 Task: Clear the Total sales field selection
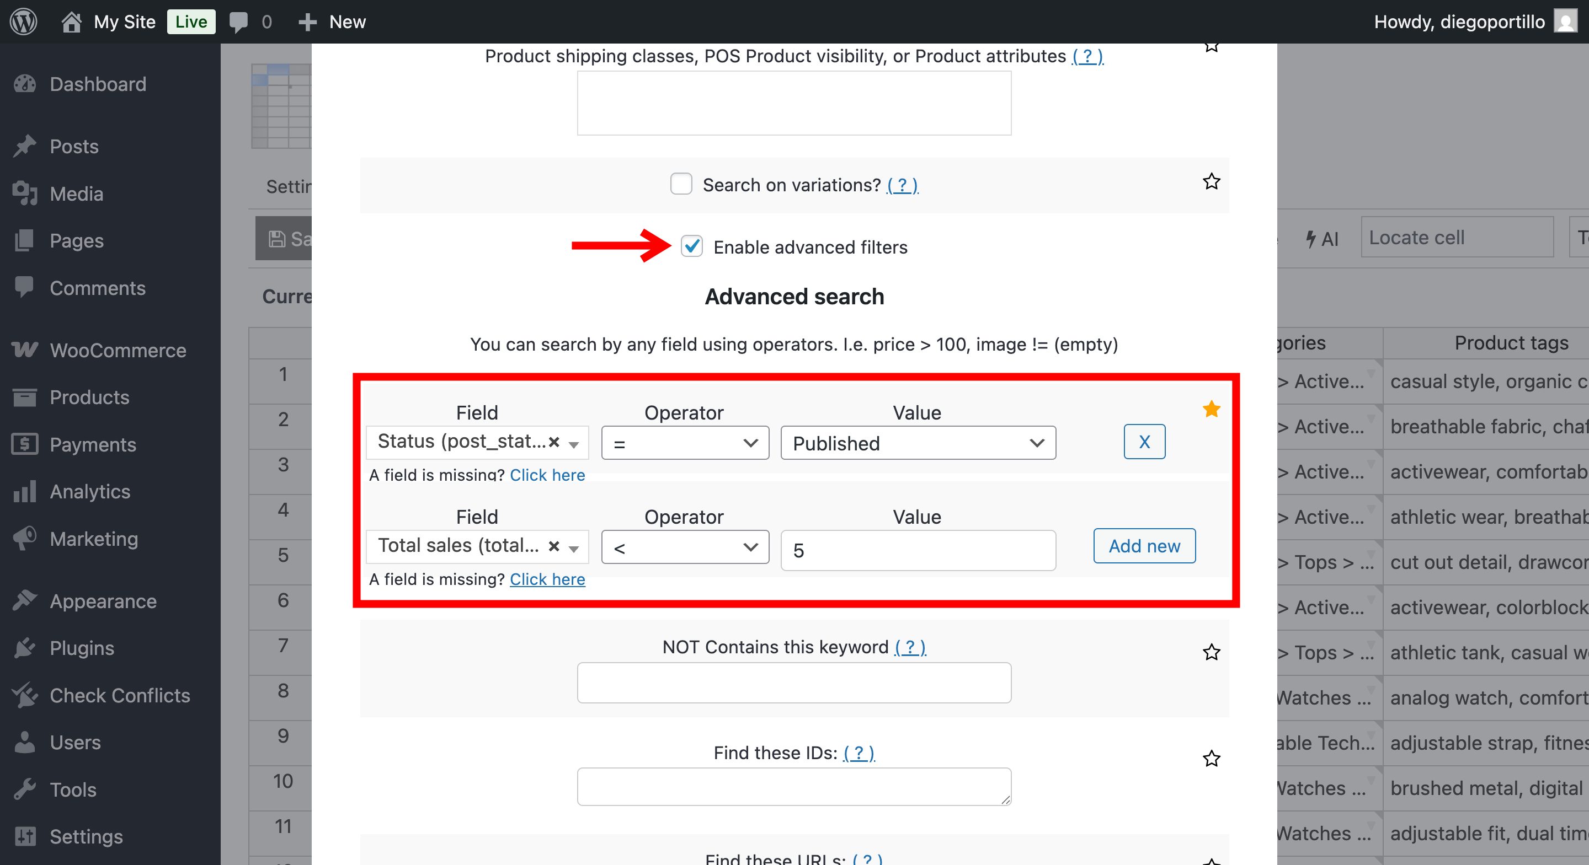(x=554, y=546)
